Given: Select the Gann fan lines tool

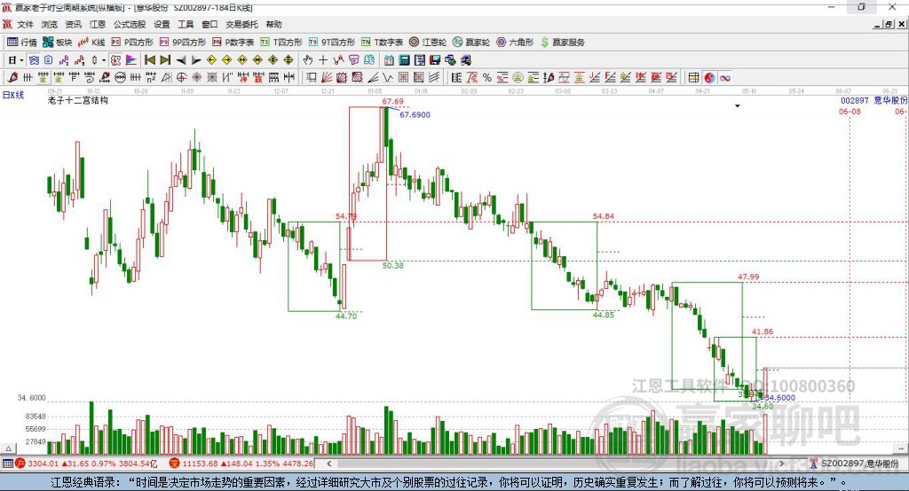Looking at the screenshot, I should pyautogui.click(x=327, y=78).
